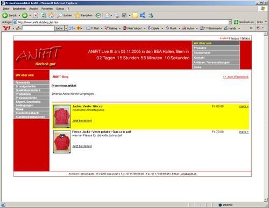
Task: Open the Search (Suchen) toolbar button
Action: click(65, 16)
